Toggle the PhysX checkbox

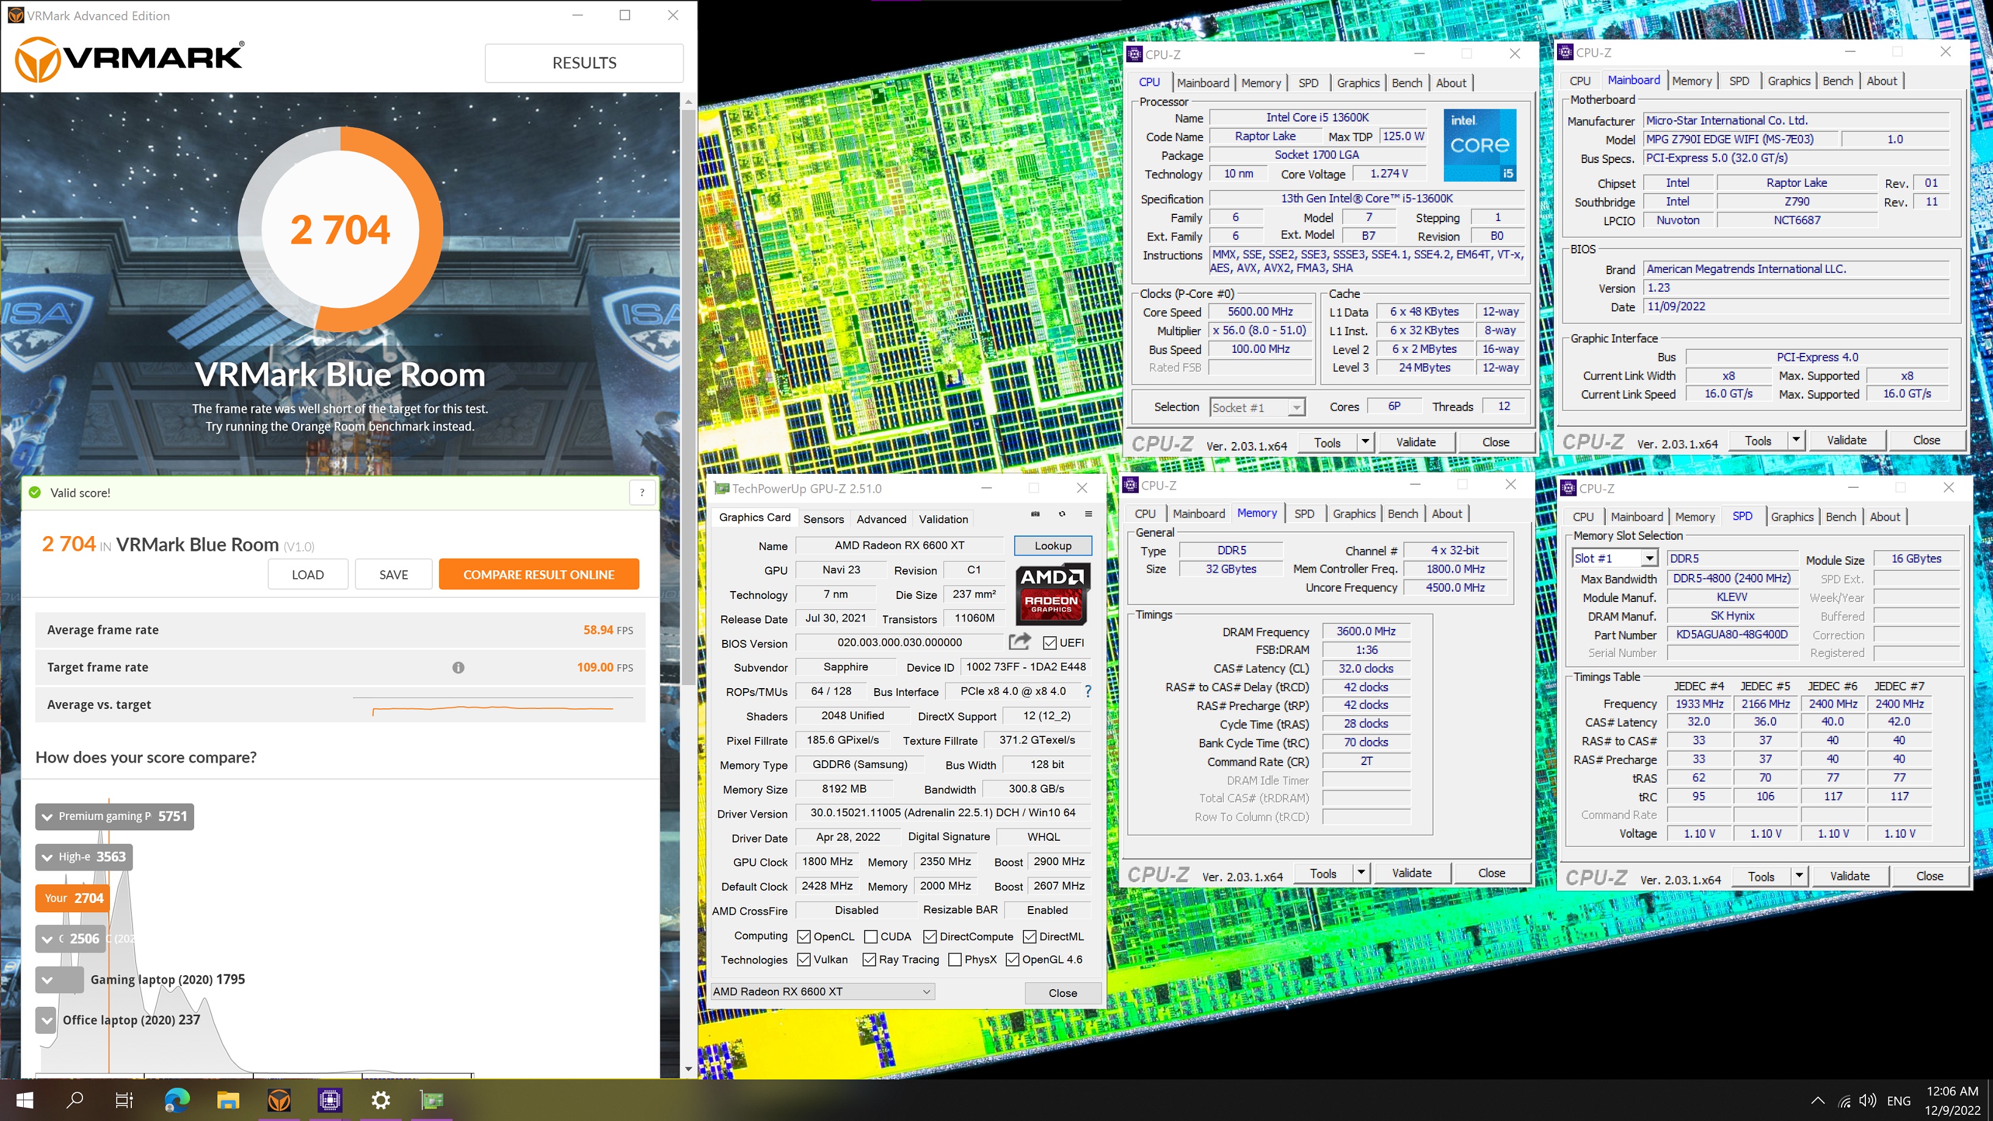point(955,959)
